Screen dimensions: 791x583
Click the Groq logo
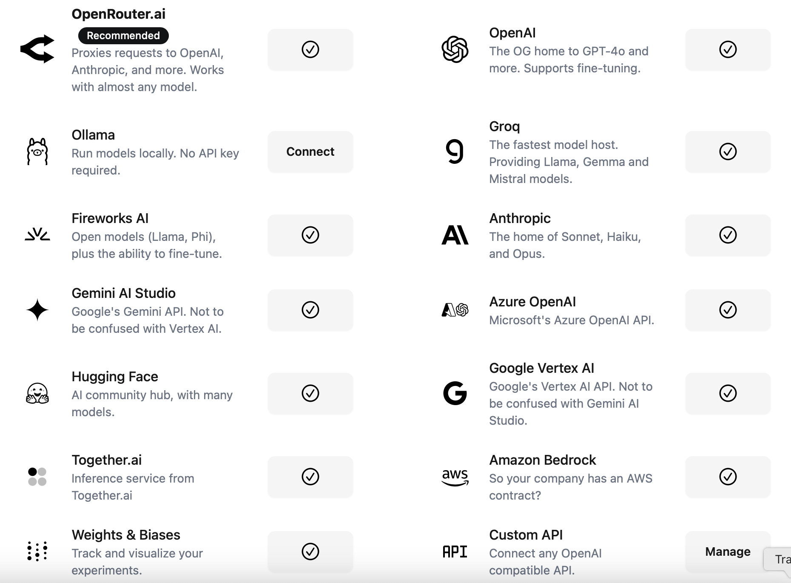tap(455, 151)
